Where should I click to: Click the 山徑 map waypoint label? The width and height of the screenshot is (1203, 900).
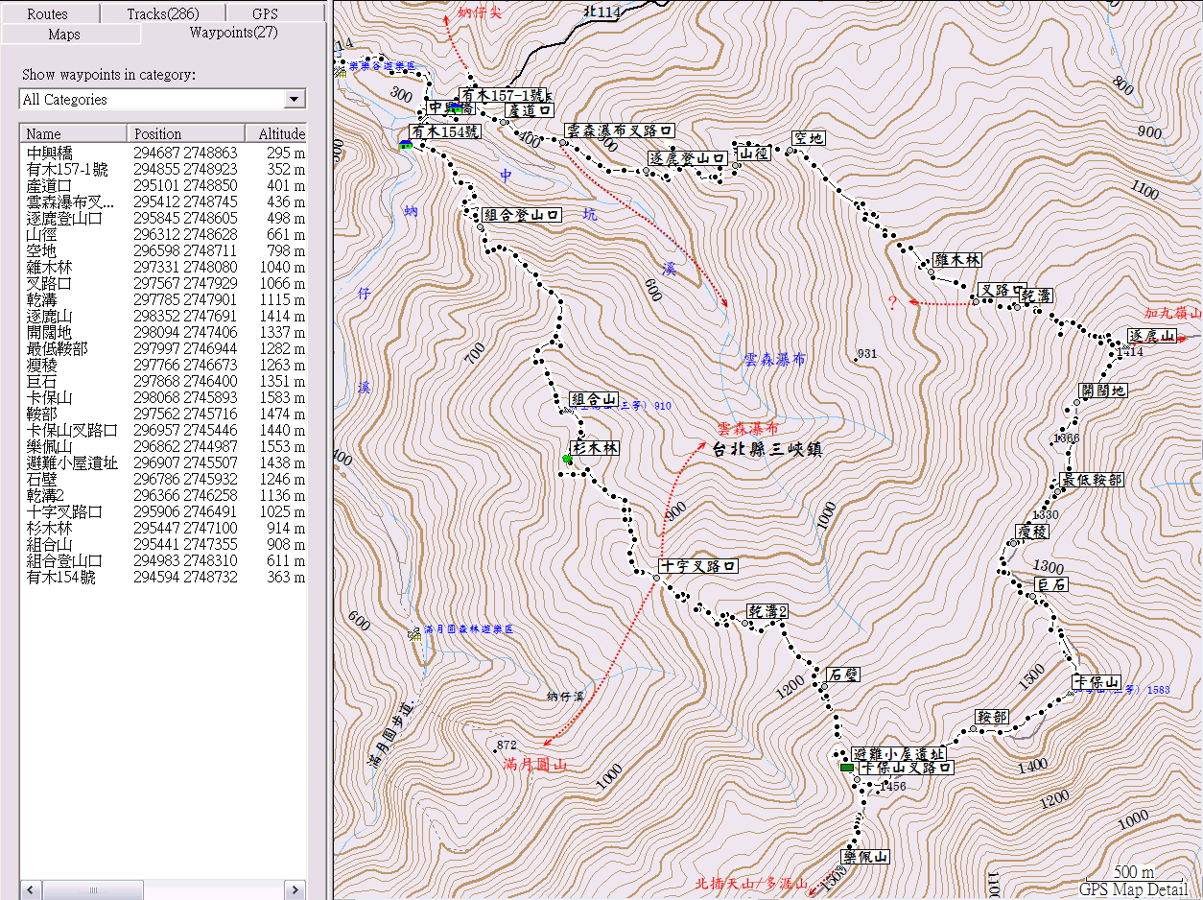pos(753,152)
